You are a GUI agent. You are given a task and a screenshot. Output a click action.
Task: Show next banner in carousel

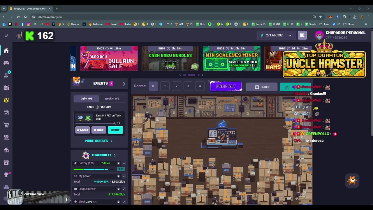pyautogui.click(x=203, y=75)
